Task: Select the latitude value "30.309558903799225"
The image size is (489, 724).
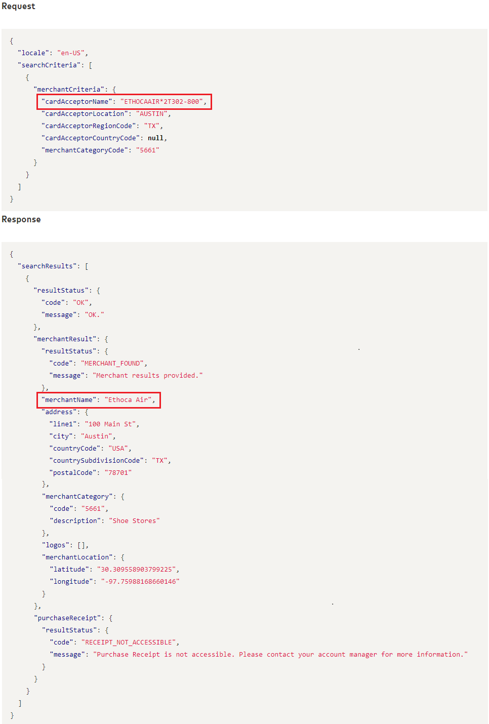Action: tap(137, 570)
